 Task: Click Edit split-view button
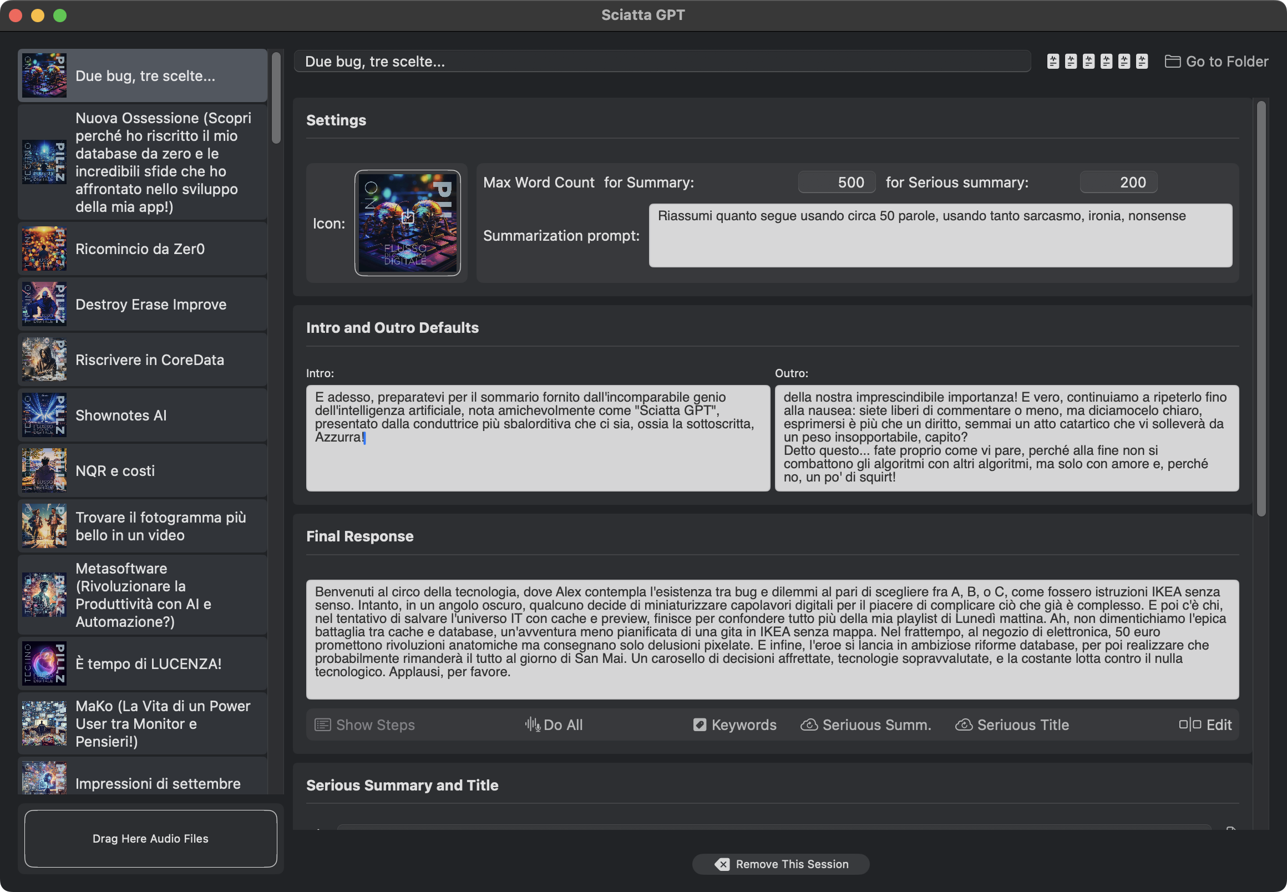pyautogui.click(x=1205, y=725)
